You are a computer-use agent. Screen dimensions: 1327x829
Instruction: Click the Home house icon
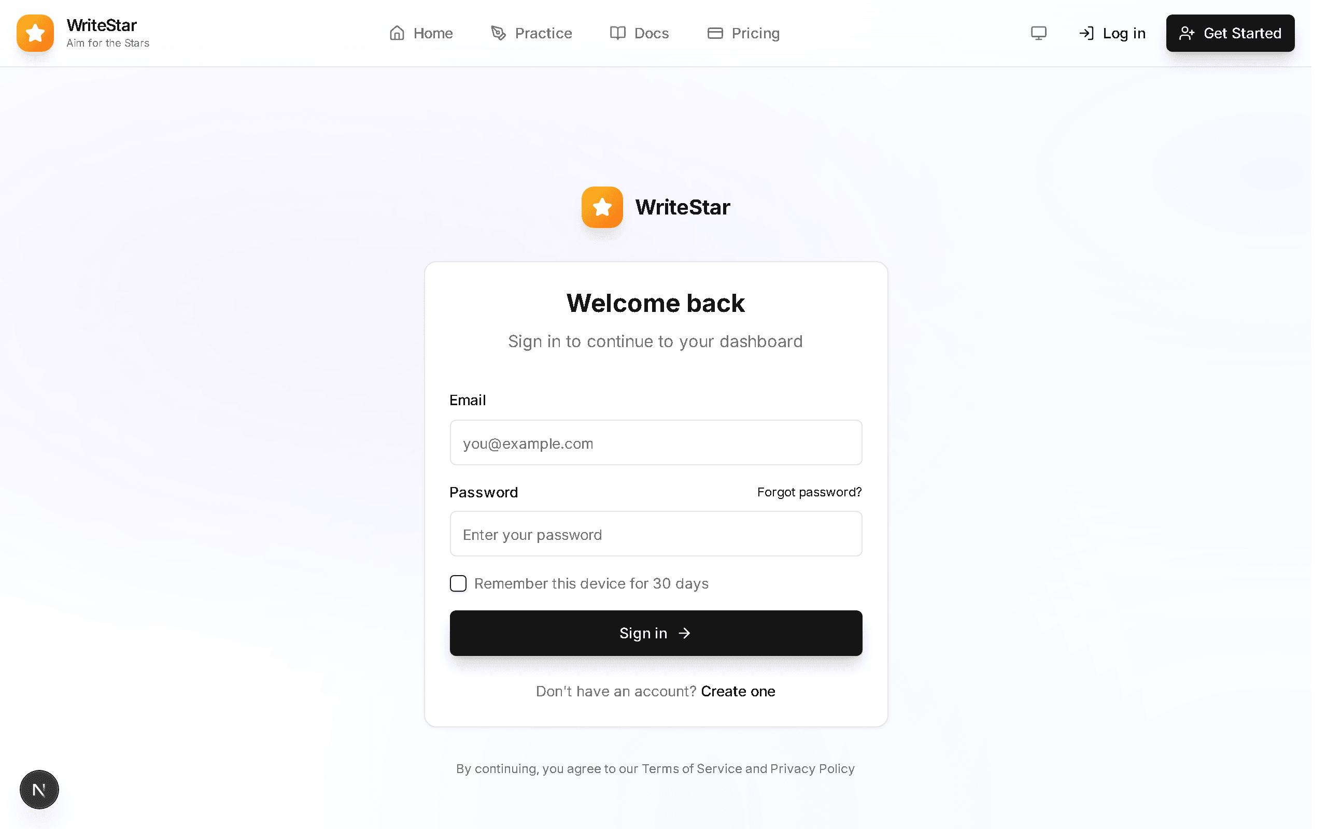pyautogui.click(x=397, y=33)
